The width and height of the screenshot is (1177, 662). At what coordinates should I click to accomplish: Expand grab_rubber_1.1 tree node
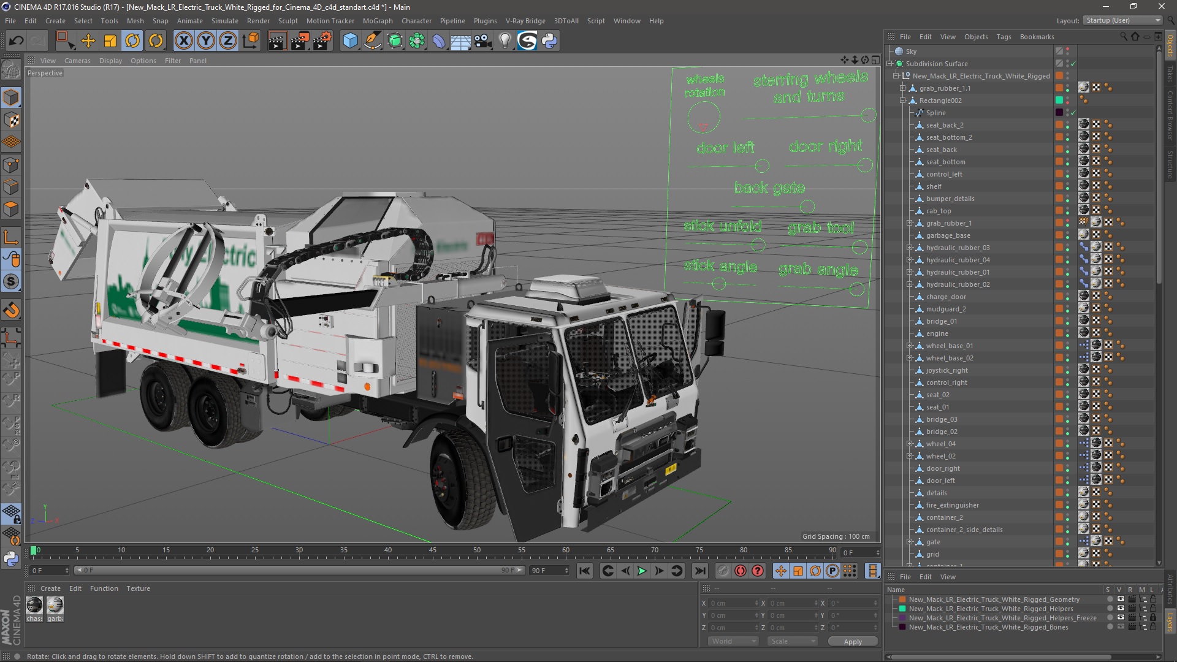pos(903,88)
